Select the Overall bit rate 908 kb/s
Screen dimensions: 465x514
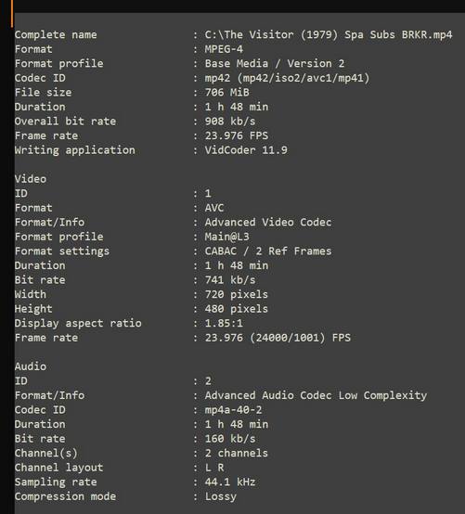tap(230, 122)
